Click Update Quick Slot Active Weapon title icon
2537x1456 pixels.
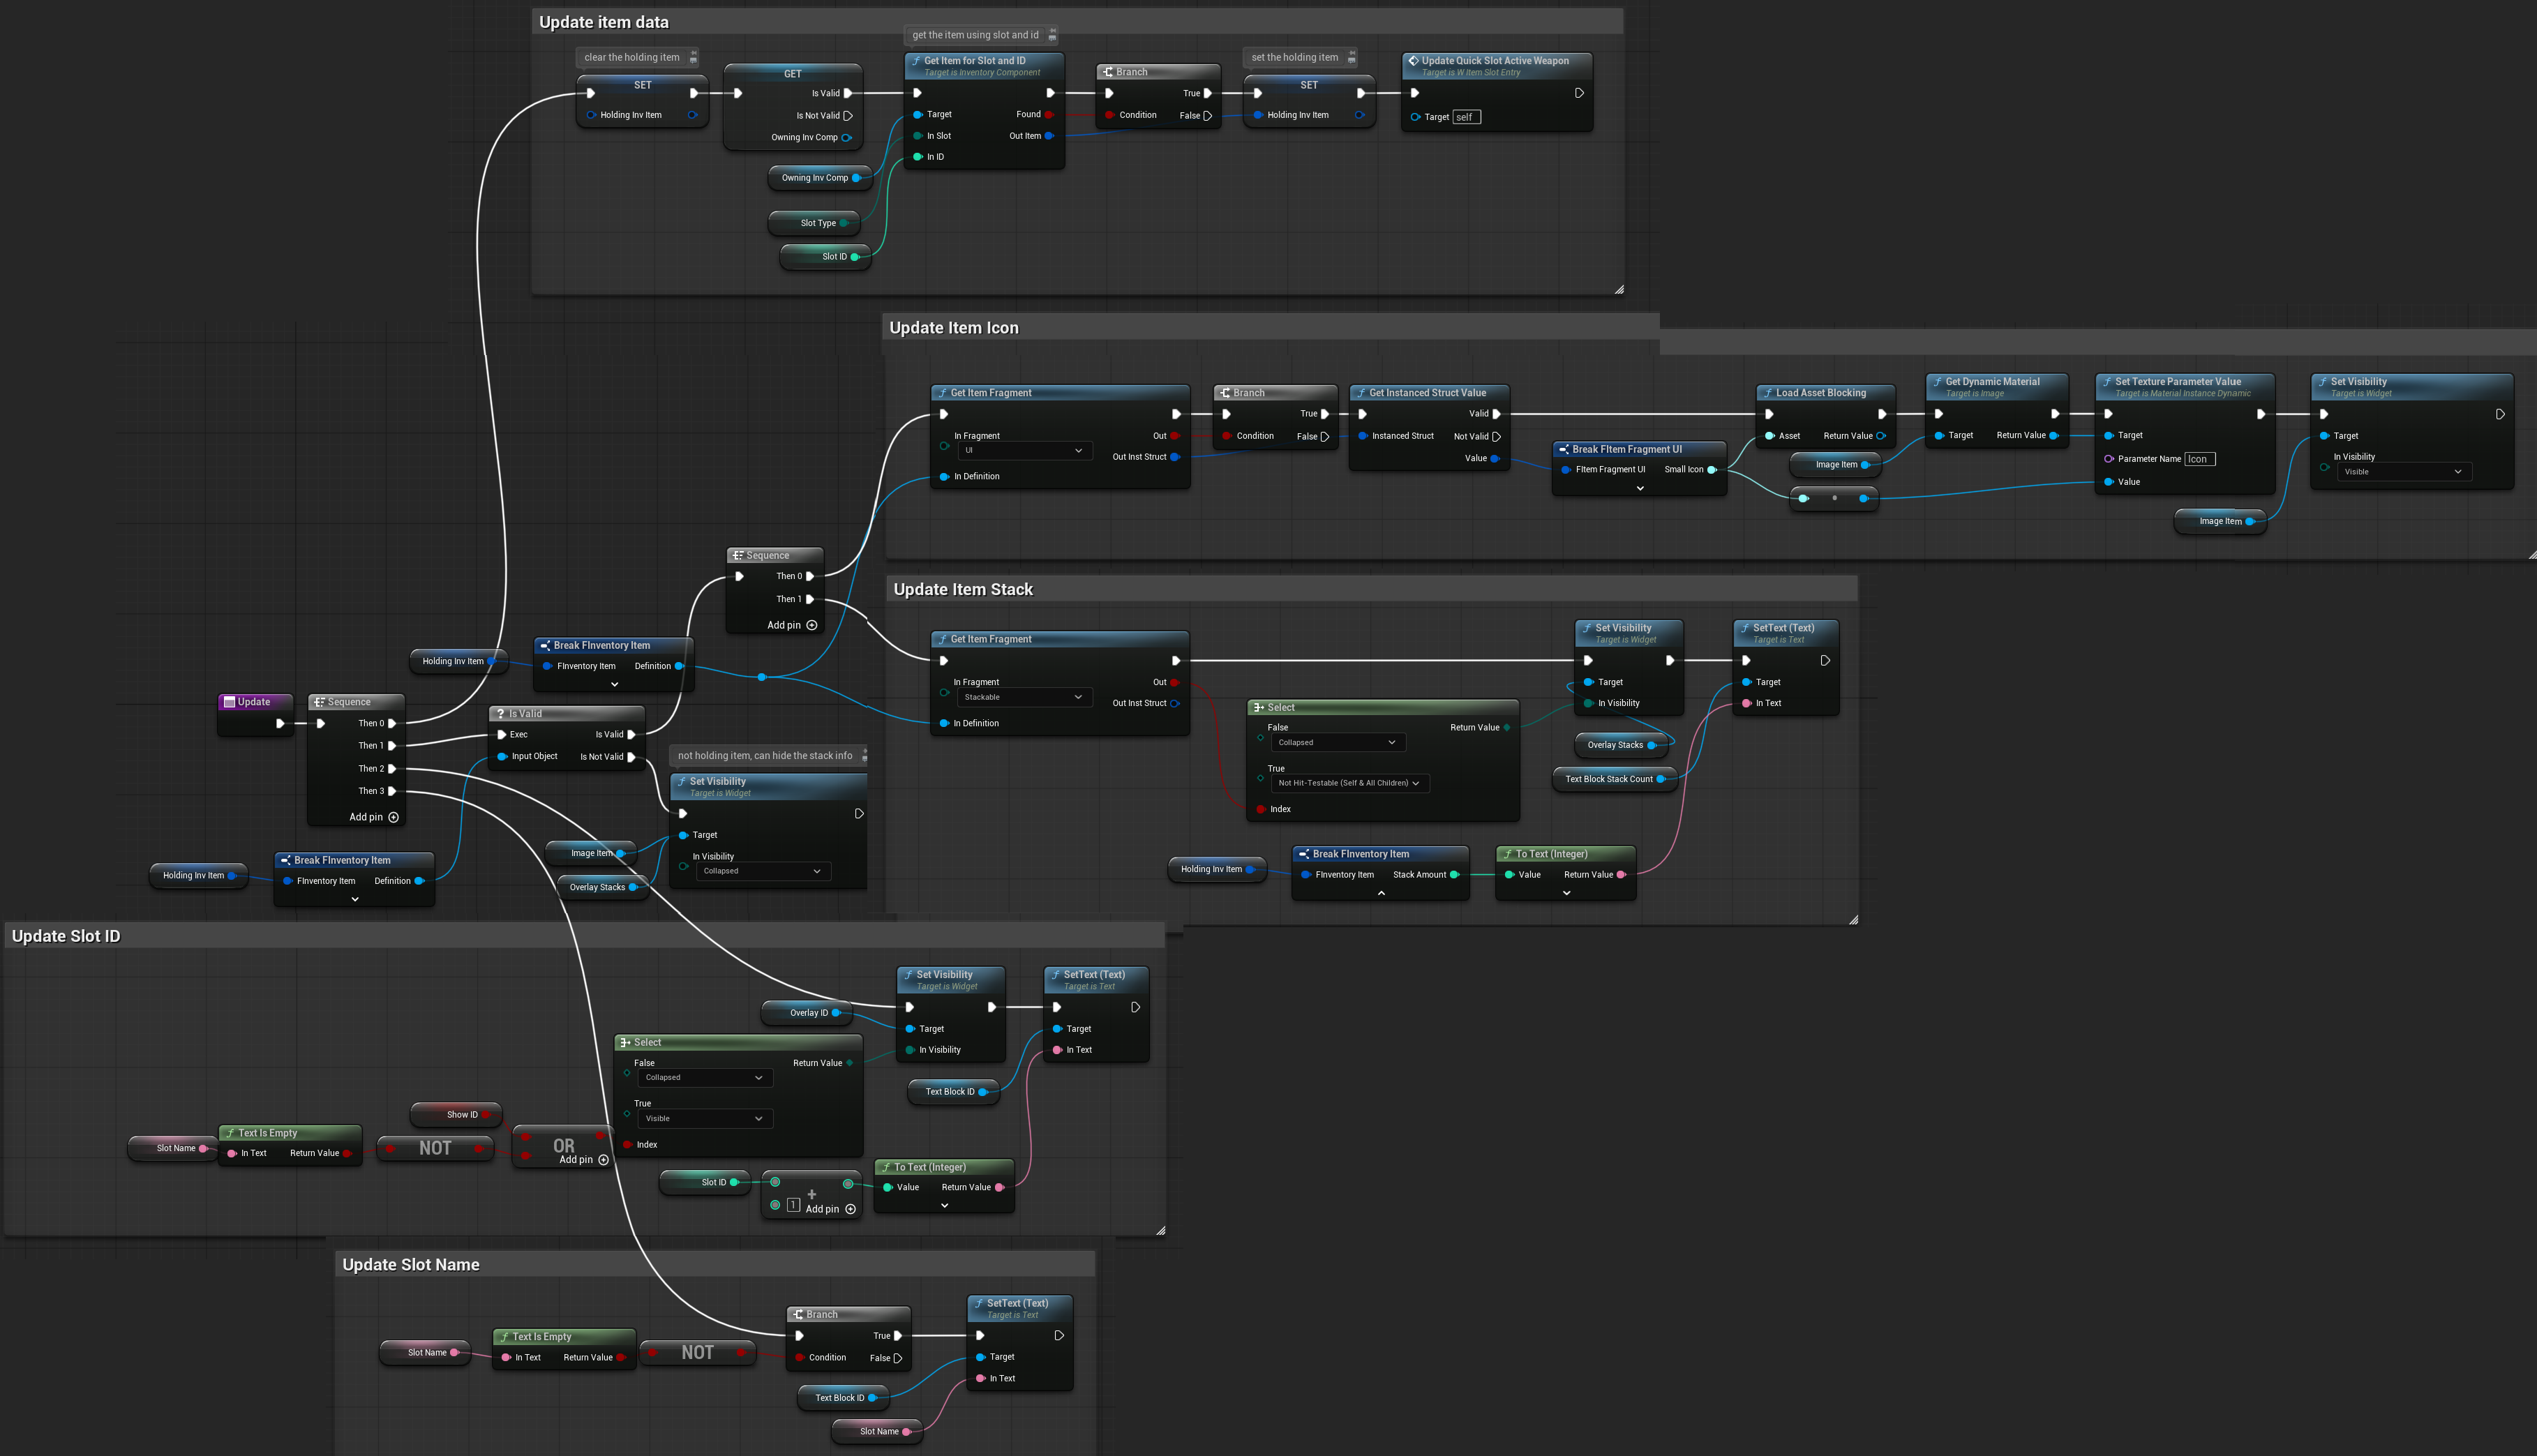[x=1413, y=61]
